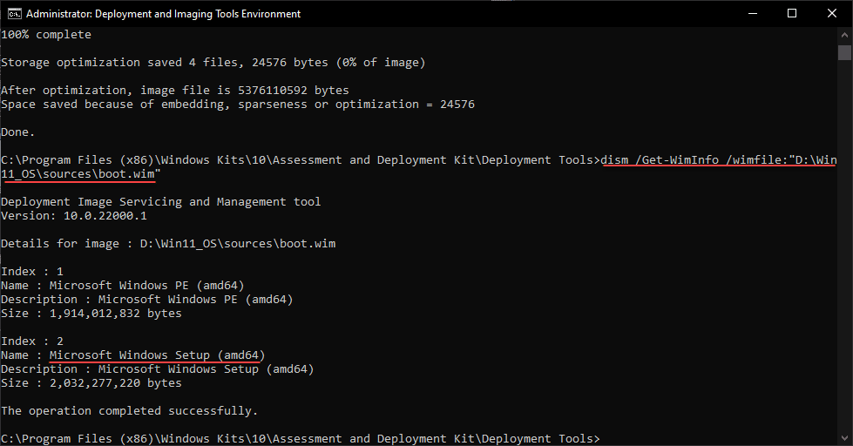The height and width of the screenshot is (446, 853).
Task: Click the vertical scrollbar thumb
Action: (x=844, y=52)
